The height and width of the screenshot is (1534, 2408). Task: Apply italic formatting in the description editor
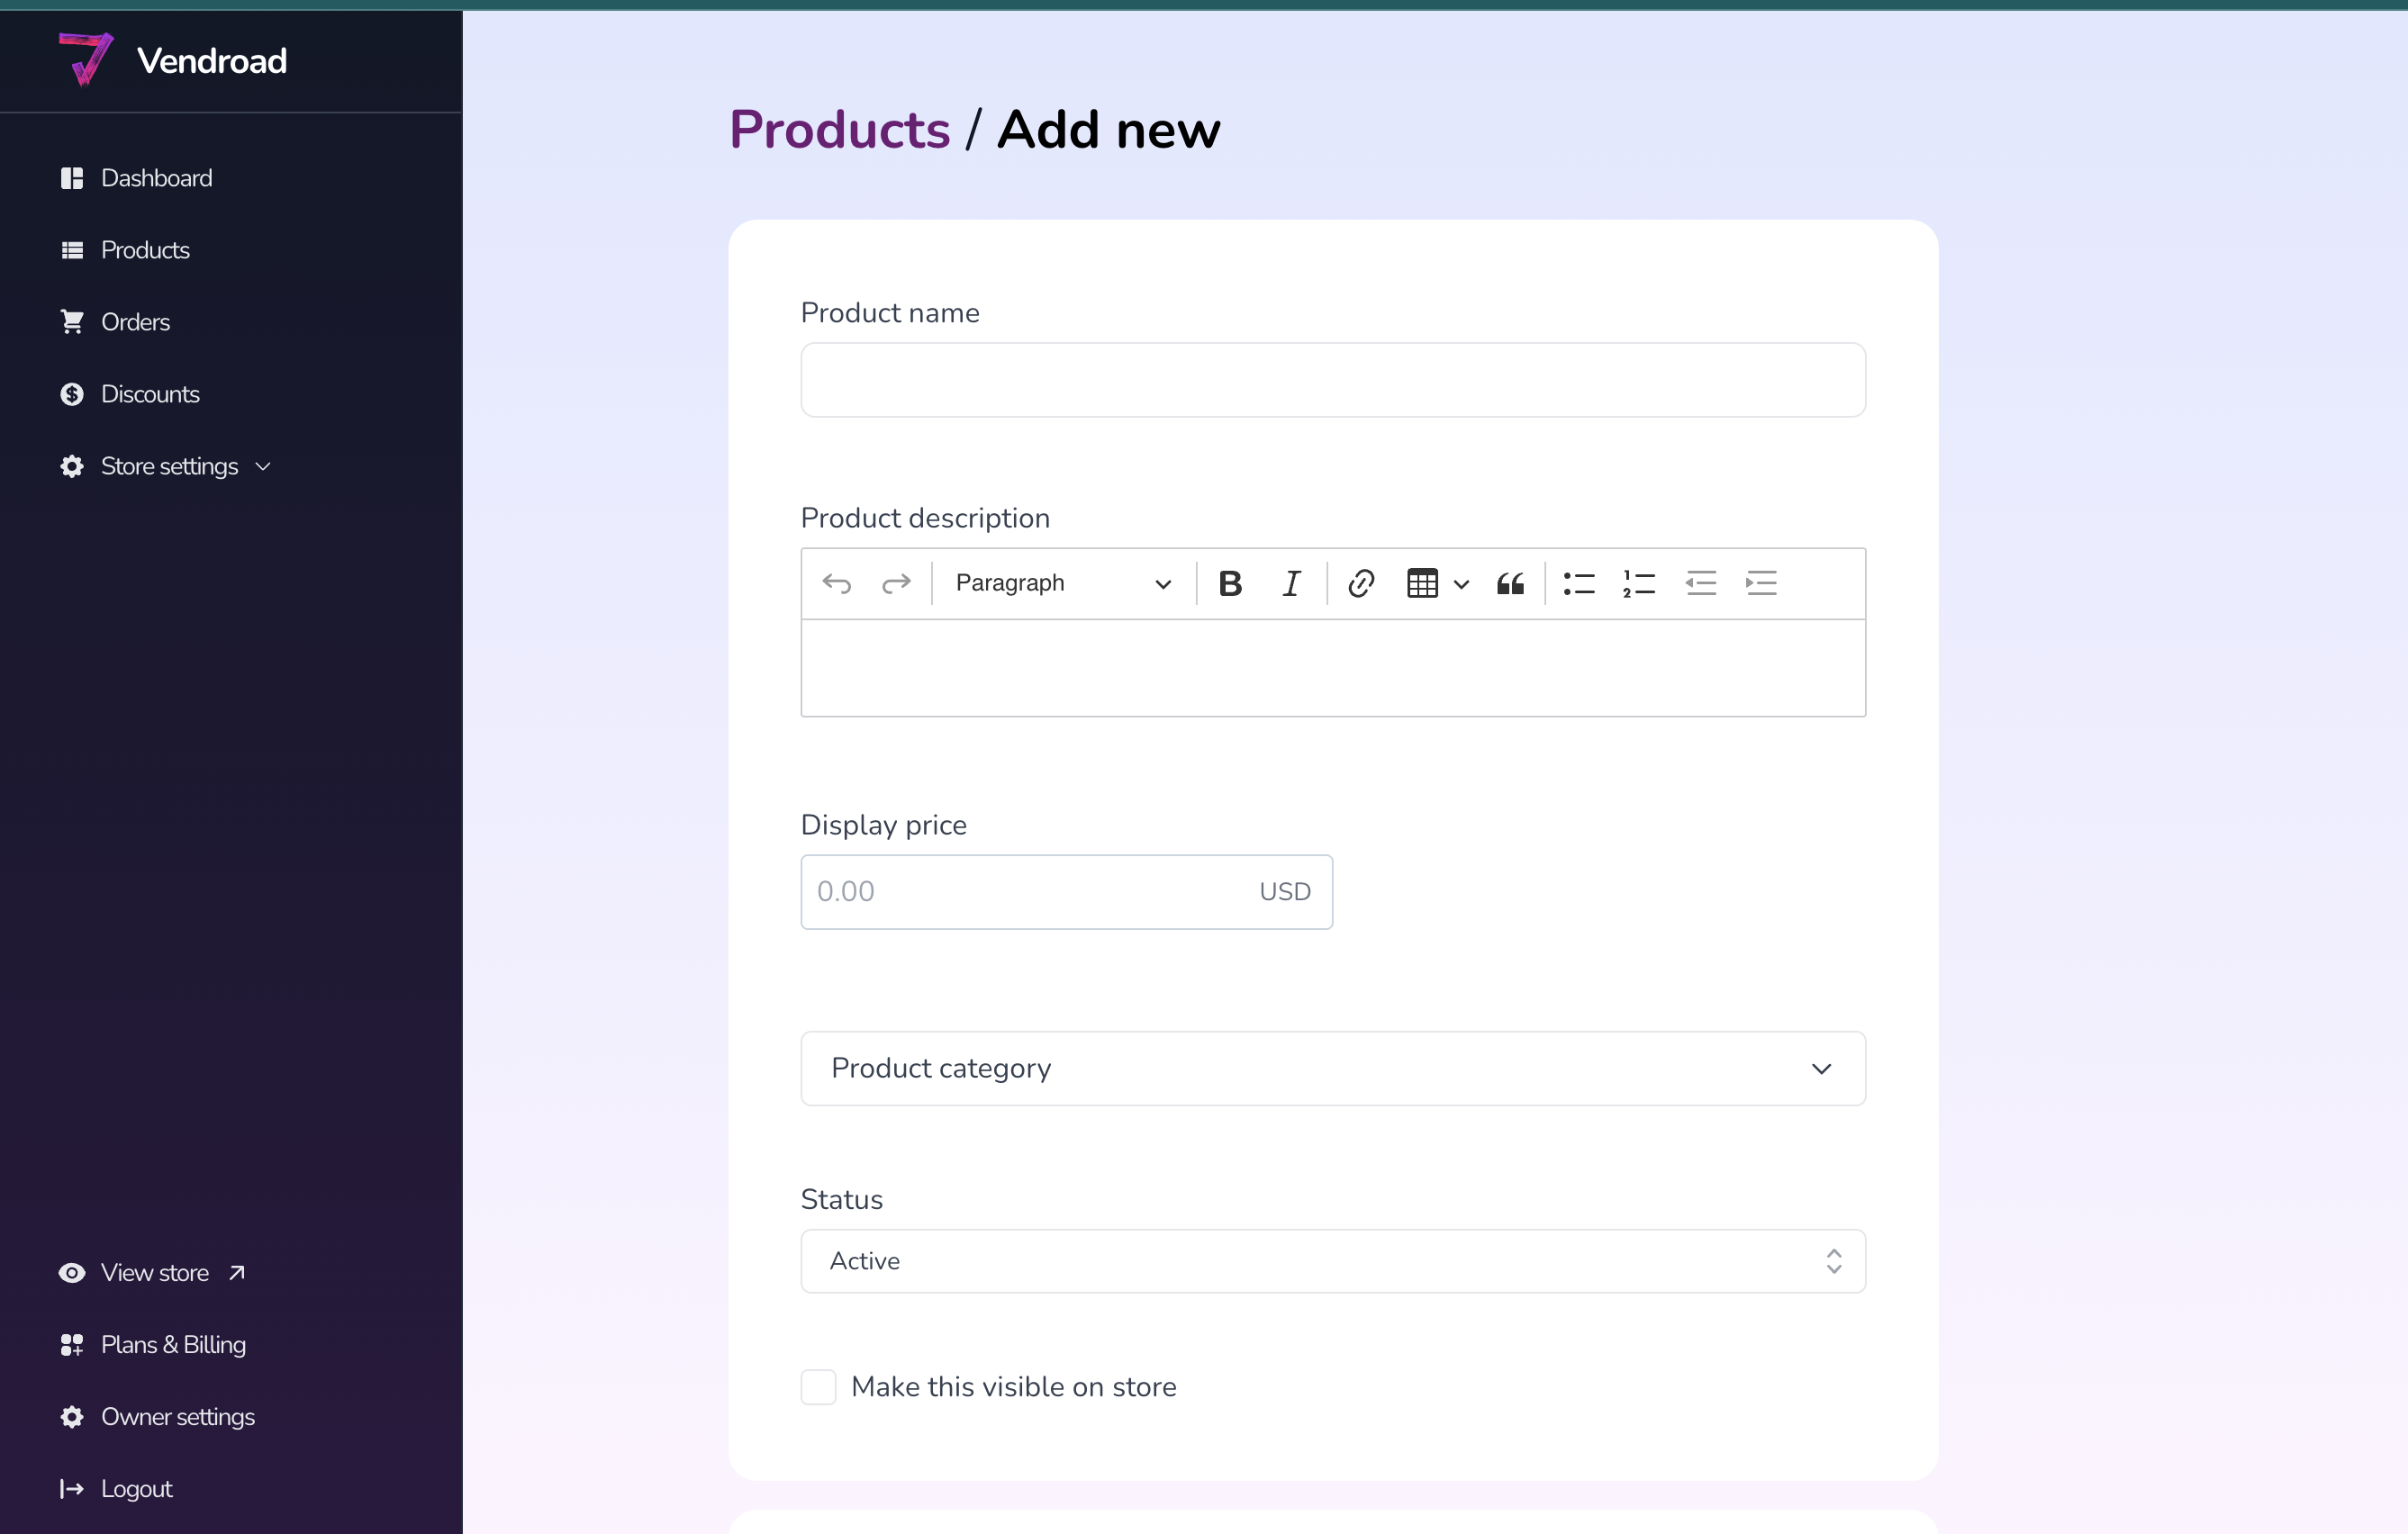click(1291, 583)
